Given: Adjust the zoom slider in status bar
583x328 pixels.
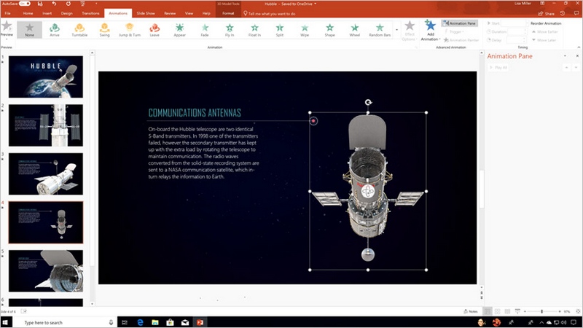Looking at the screenshot, I should tap(541, 311).
